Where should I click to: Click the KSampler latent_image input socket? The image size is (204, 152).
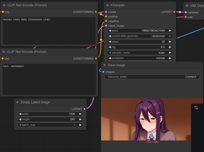[x=106, y=26]
